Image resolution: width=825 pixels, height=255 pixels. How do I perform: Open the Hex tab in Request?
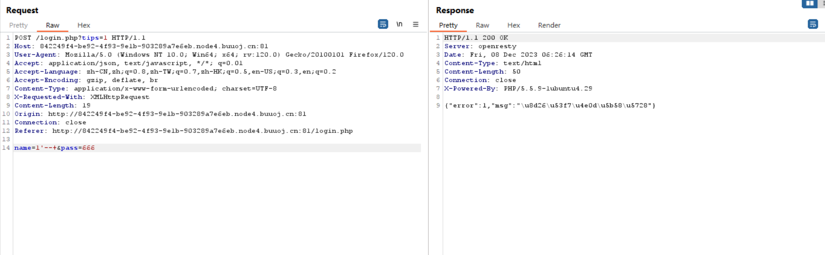click(83, 25)
